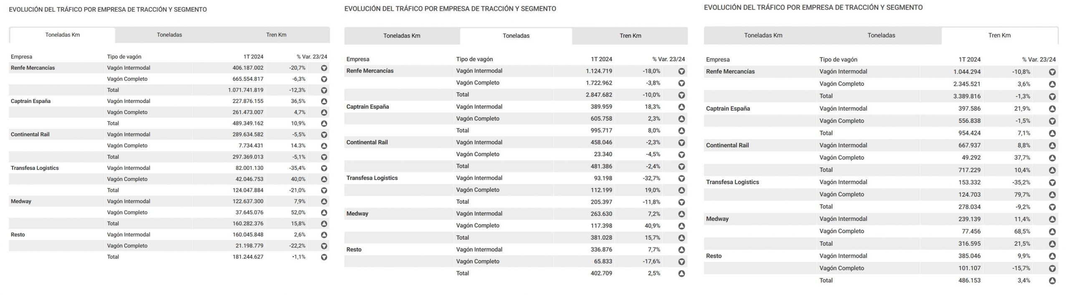The image size is (1069, 295).
Task: Click the down arrow icon beside 406.187.002
Action: pos(324,68)
